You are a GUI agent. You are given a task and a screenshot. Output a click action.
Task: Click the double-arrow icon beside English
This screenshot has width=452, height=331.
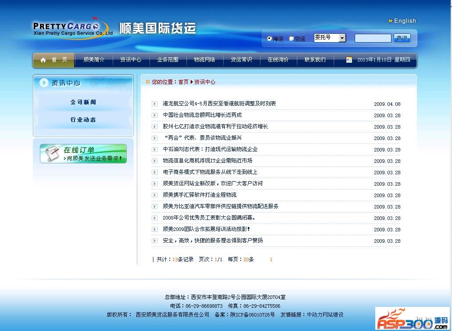coord(390,21)
